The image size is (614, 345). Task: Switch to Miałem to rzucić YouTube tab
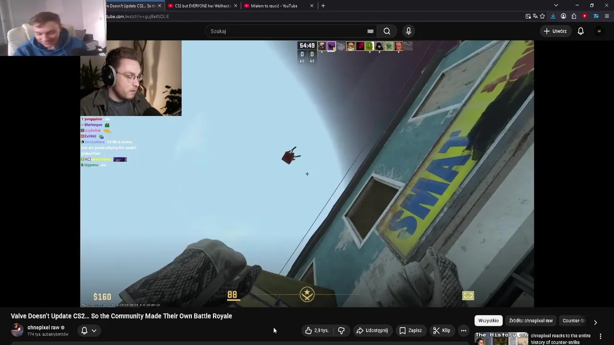(x=278, y=6)
